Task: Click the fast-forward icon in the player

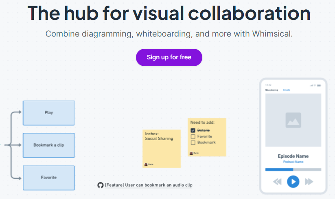Action: (x=309, y=182)
